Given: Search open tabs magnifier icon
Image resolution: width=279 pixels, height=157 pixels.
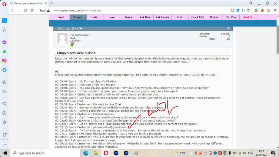Looking at the screenshot, I should point(251,3).
